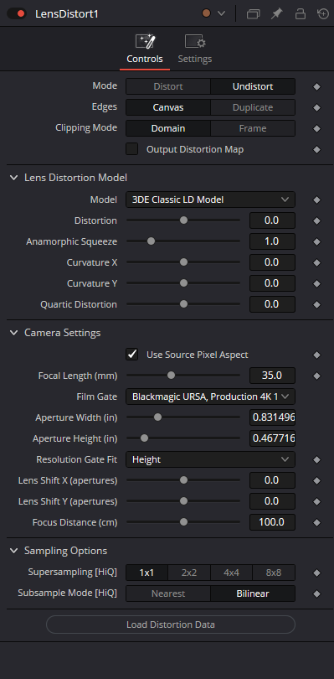Set Subsample Mode to Nearest

168,593
